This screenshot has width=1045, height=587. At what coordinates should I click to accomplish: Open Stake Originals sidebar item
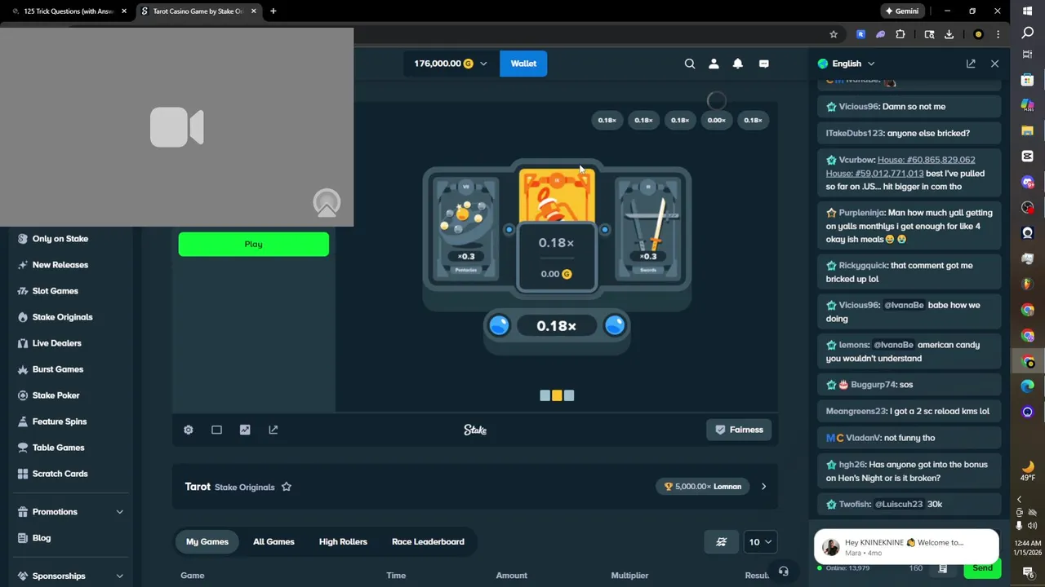tap(62, 317)
